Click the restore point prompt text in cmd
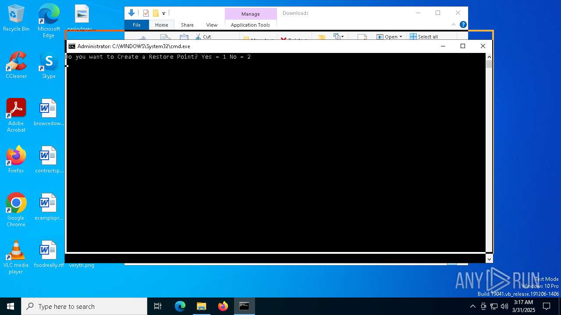561x315 pixels. pos(158,57)
